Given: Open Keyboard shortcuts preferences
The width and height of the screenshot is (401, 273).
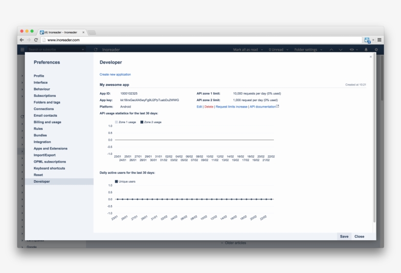Looking at the screenshot, I should (49, 168).
